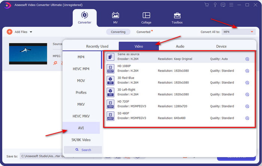Select the 'HD 1080P' preset title

[x=124, y=66]
